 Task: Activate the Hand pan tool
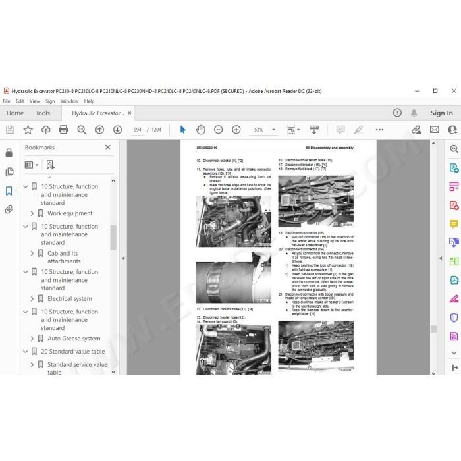click(x=200, y=130)
